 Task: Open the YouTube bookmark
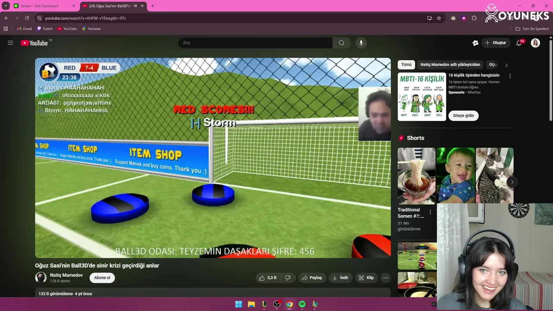tap(67, 29)
